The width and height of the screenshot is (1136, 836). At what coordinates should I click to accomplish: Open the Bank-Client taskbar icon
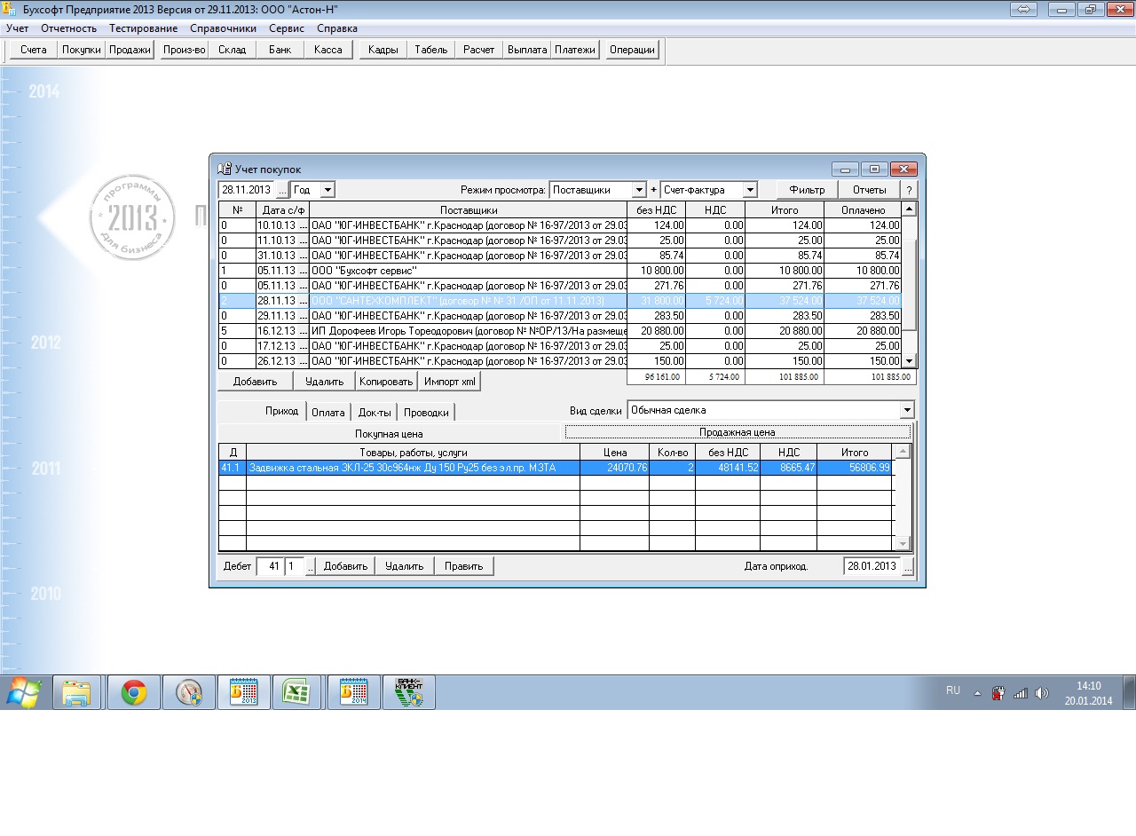(408, 692)
